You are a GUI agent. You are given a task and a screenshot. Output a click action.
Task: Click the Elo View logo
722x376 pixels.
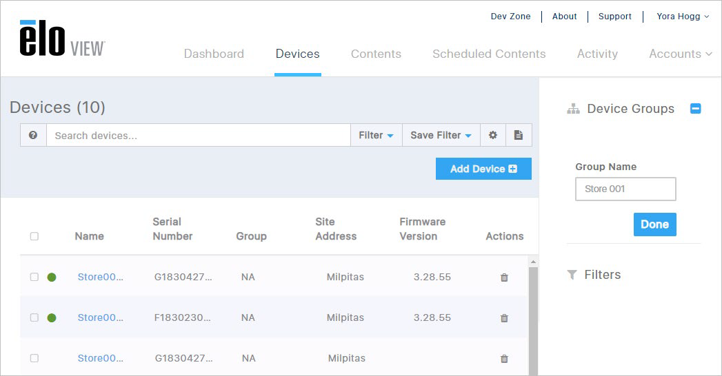tap(62, 39)
